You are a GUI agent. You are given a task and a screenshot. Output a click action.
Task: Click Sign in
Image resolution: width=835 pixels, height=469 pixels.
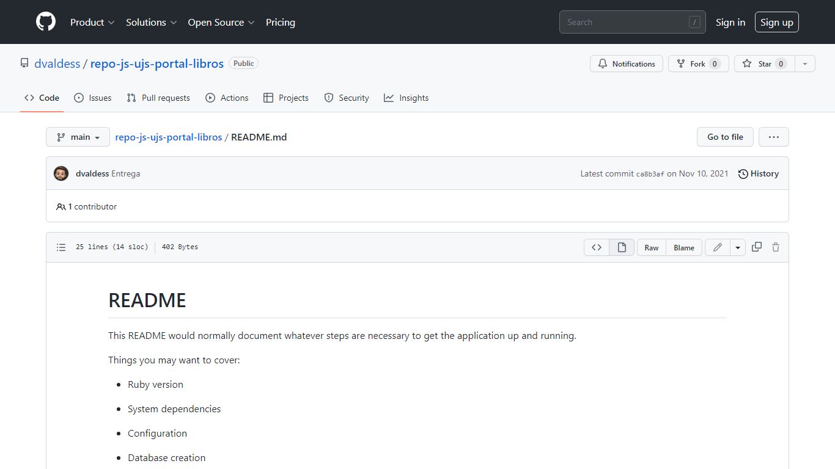coord(730,22)
